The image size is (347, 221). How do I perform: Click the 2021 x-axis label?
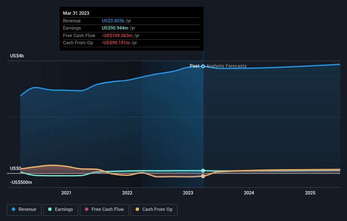click(66, 193)
